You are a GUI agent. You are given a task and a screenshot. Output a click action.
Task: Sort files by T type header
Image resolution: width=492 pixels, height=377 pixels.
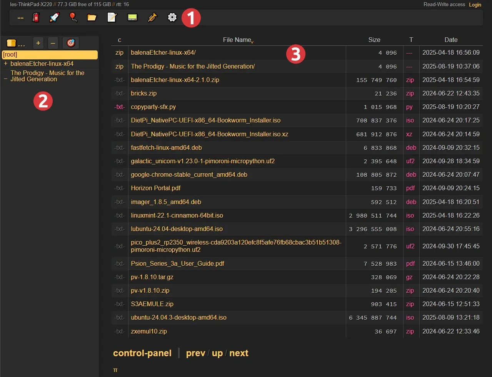coord(411,40)
